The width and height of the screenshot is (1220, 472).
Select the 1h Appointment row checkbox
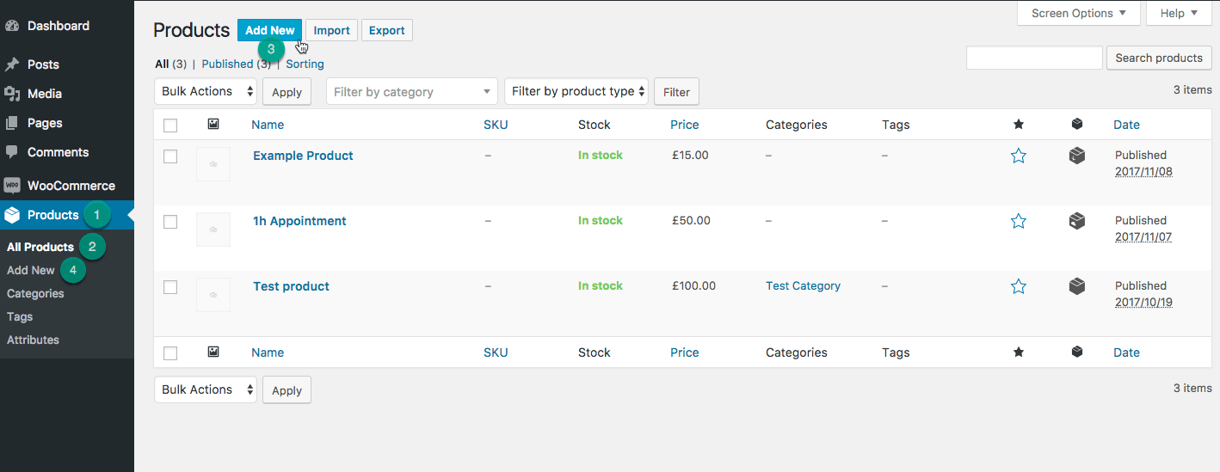click(170, 222)
